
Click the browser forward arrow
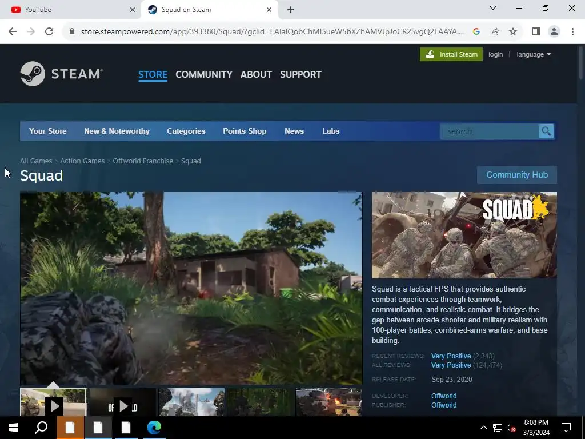(x=31, y=32)
